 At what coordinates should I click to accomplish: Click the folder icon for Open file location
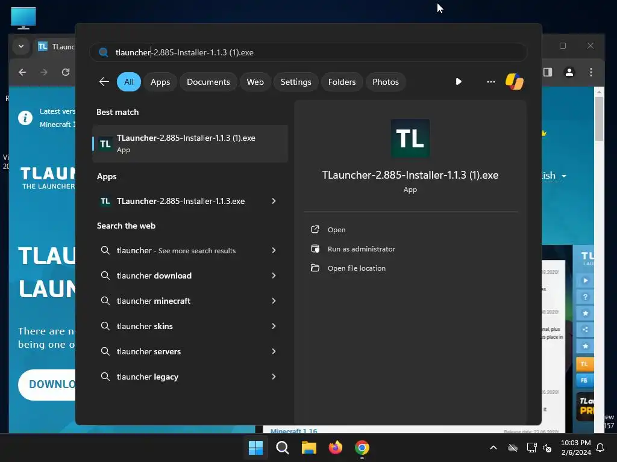pyautogui.click(x=315, y=268)
